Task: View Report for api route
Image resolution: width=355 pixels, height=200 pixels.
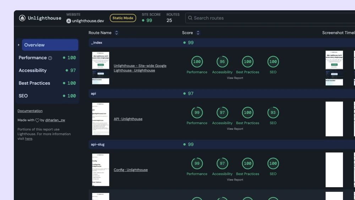Action: pyautogui.click(x=235, y=129)
